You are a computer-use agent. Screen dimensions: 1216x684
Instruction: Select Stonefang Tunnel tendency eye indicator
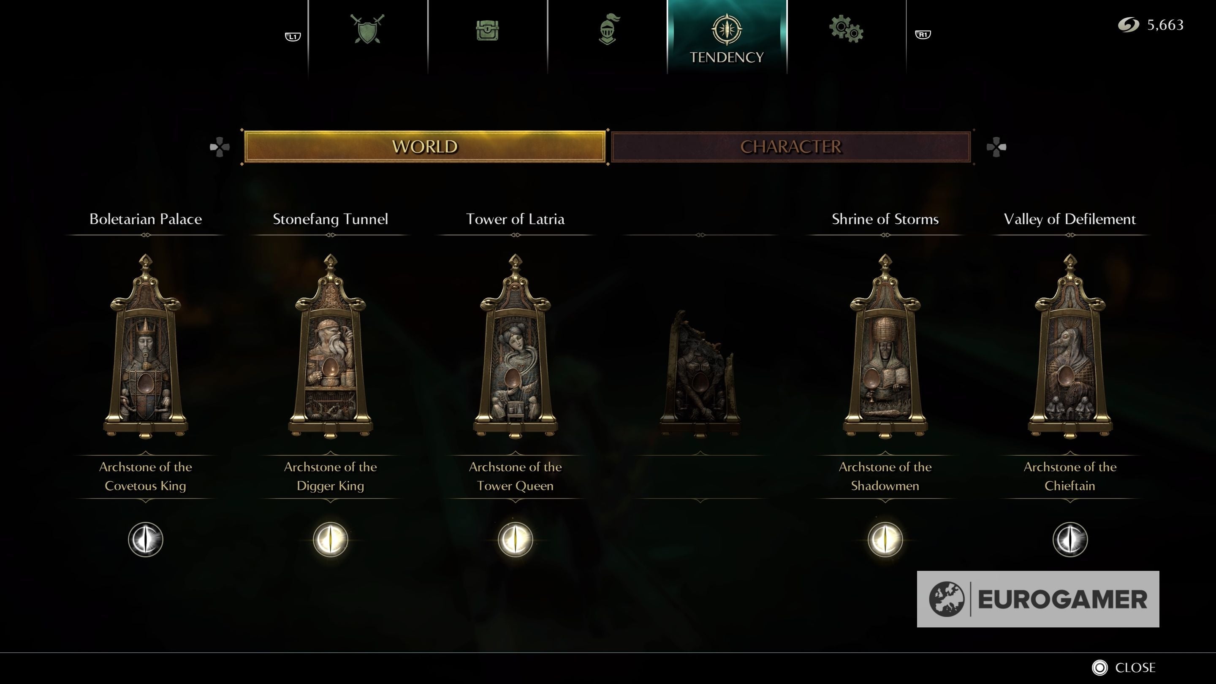point(331,539)
